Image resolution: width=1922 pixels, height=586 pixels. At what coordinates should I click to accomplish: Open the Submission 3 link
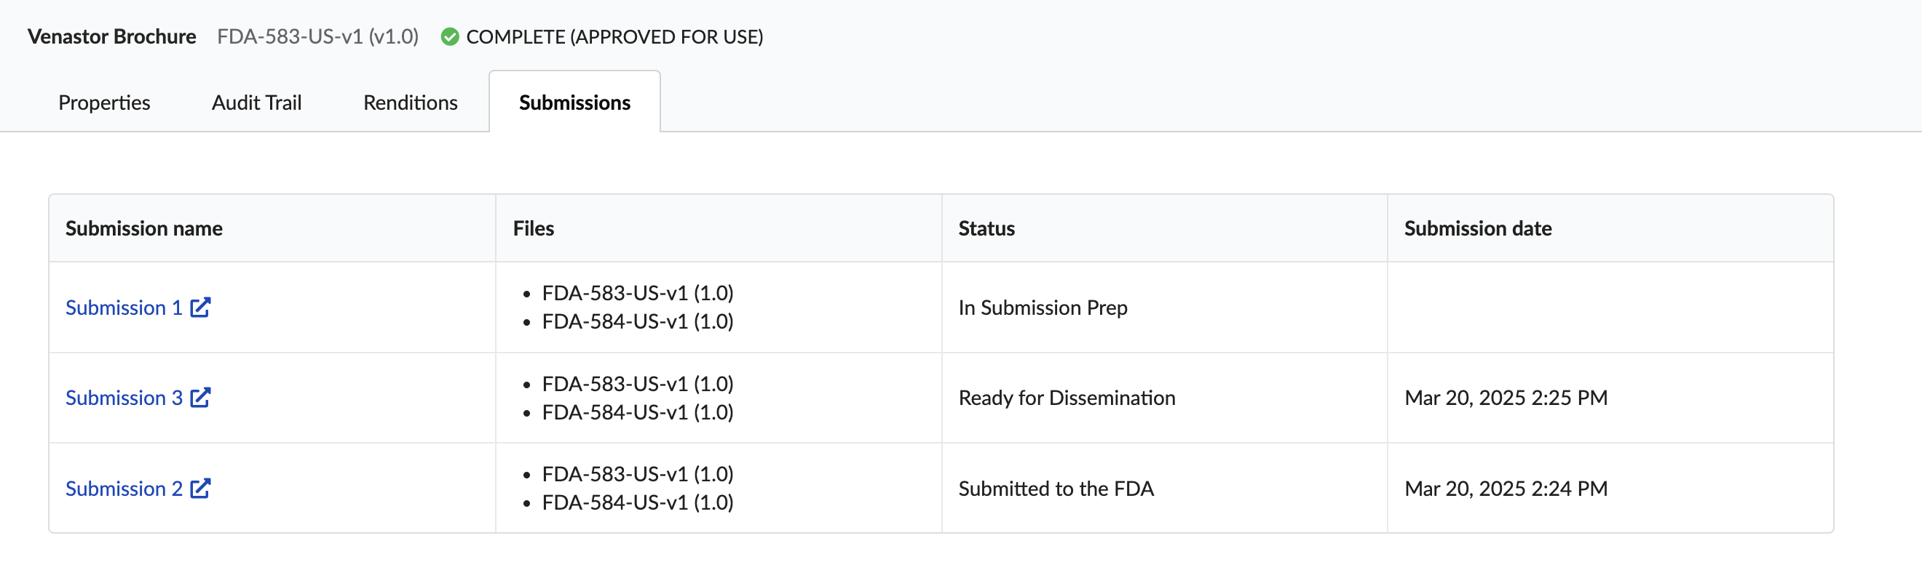point(124,398)
